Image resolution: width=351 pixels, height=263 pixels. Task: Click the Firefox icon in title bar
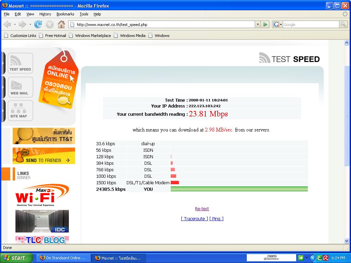(x=4, y=5)
